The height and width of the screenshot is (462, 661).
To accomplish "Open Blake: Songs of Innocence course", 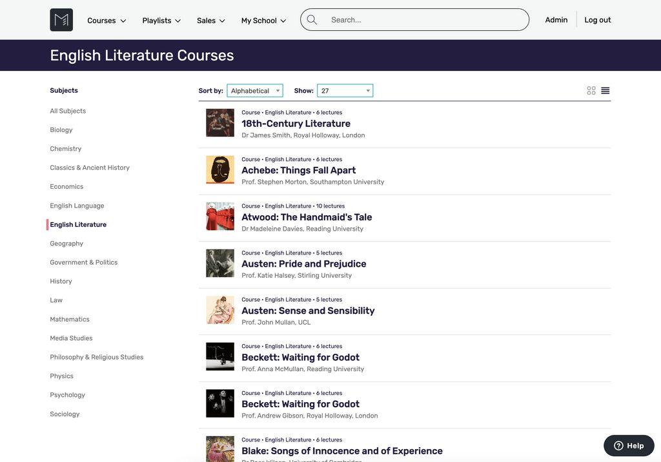I will click(342, 450).
